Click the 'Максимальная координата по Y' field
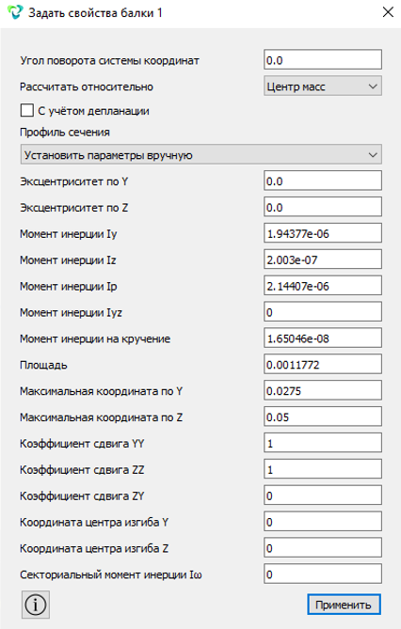 tap(323, 391)
